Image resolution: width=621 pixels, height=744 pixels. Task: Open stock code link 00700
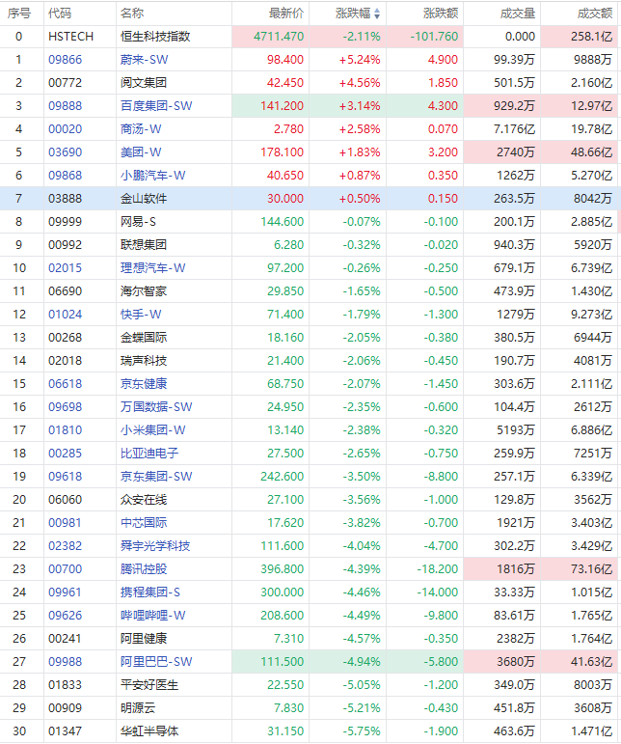65,569
